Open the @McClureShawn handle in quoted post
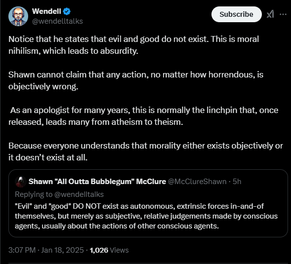 pos(197,182)
